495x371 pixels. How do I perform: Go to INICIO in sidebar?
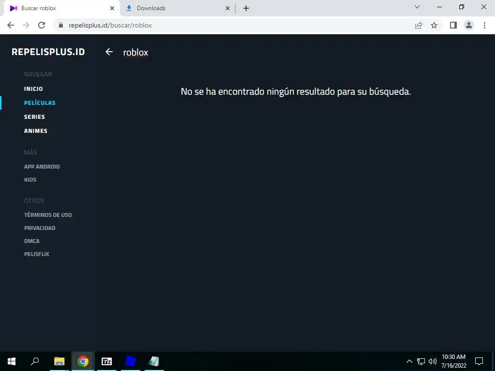[33, 89]
